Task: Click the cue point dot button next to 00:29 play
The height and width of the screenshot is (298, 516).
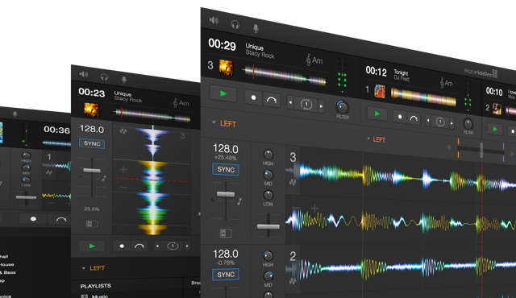Action: 253,97
